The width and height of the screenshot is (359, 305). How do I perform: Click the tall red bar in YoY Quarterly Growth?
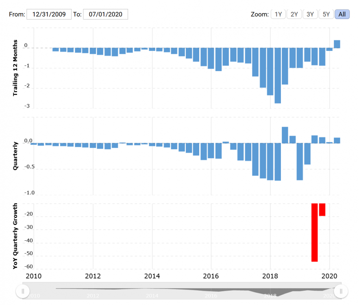(314, 232)
